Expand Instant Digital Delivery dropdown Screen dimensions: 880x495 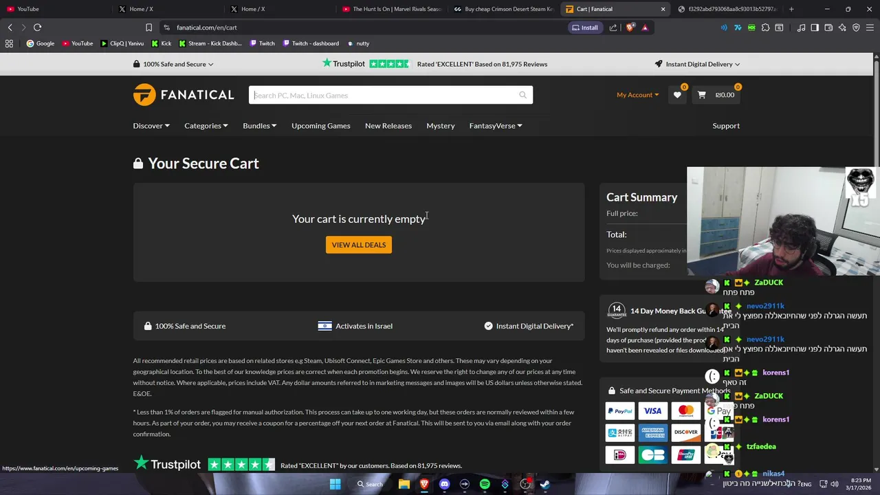pos(697,64)
